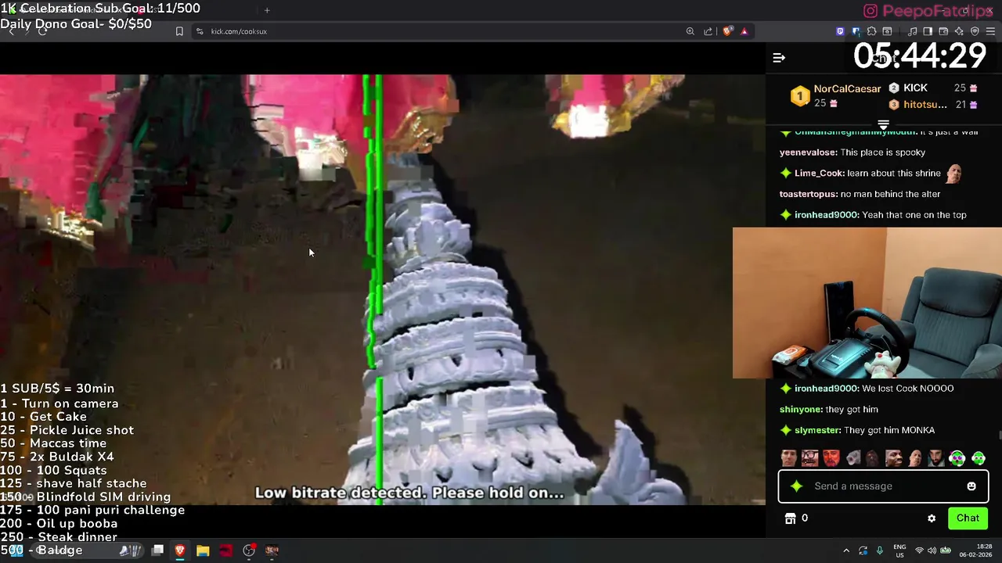Open the Extensions puzzle-piece menu
Image resolution: width=1002 pixels, height=563 pixels.
click(871, 31)
